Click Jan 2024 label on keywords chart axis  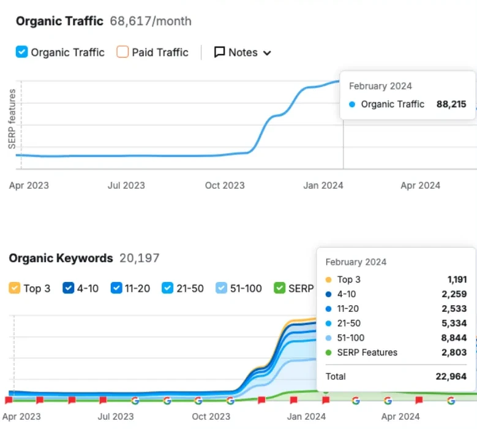pos(306,416)
